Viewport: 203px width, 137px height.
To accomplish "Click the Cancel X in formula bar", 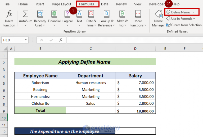I will click(x=42, y=40).
